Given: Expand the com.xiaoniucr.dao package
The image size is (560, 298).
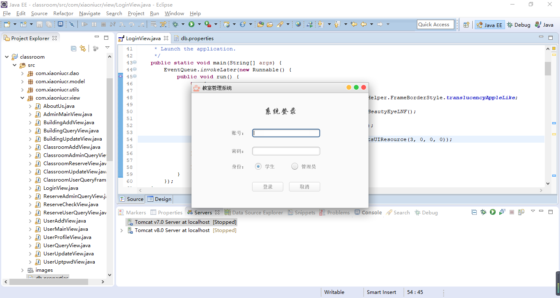Looking at the screenshot, I should pyautogui.click(x=23, y=73).
